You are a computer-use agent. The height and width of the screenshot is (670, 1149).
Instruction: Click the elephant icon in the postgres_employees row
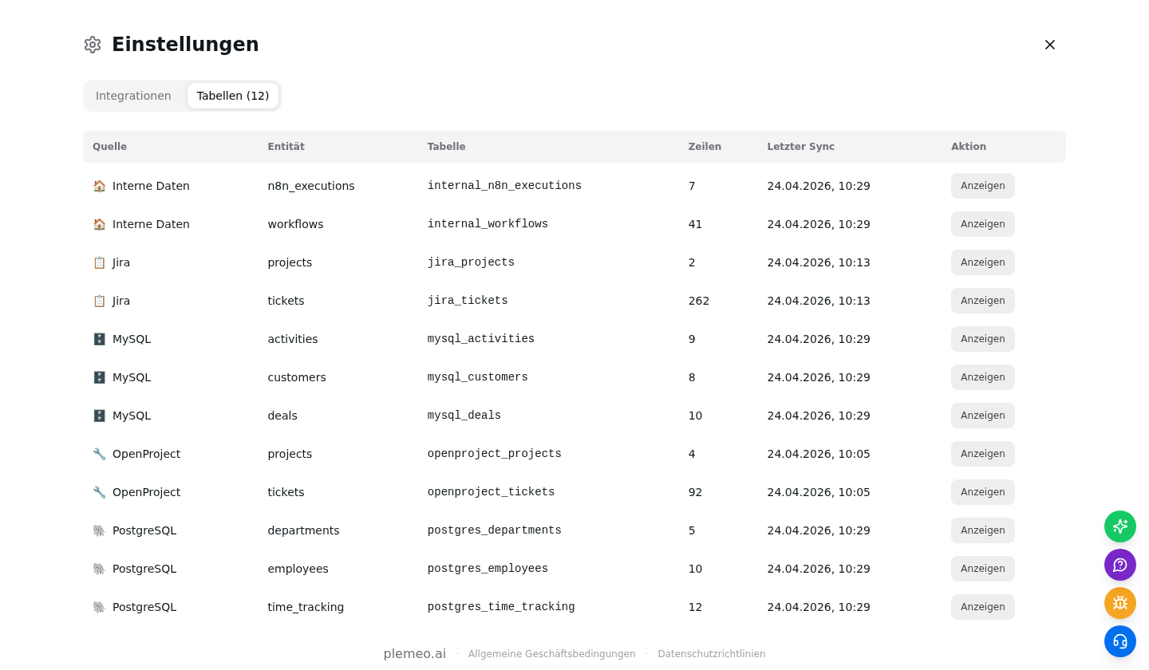[99, 569]
